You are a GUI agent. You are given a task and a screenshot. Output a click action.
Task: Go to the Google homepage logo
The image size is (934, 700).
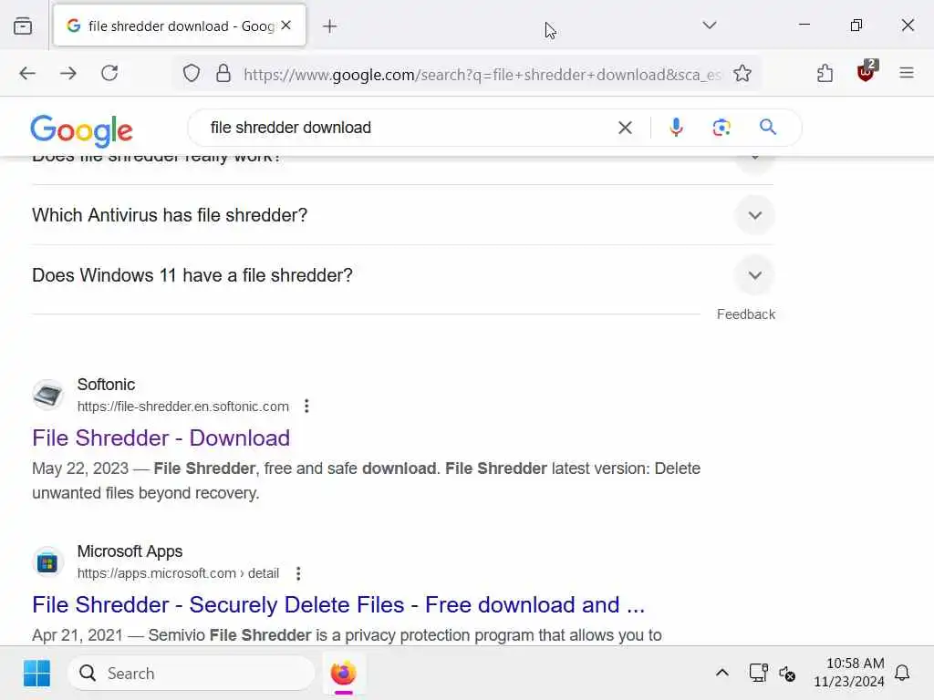81,130
